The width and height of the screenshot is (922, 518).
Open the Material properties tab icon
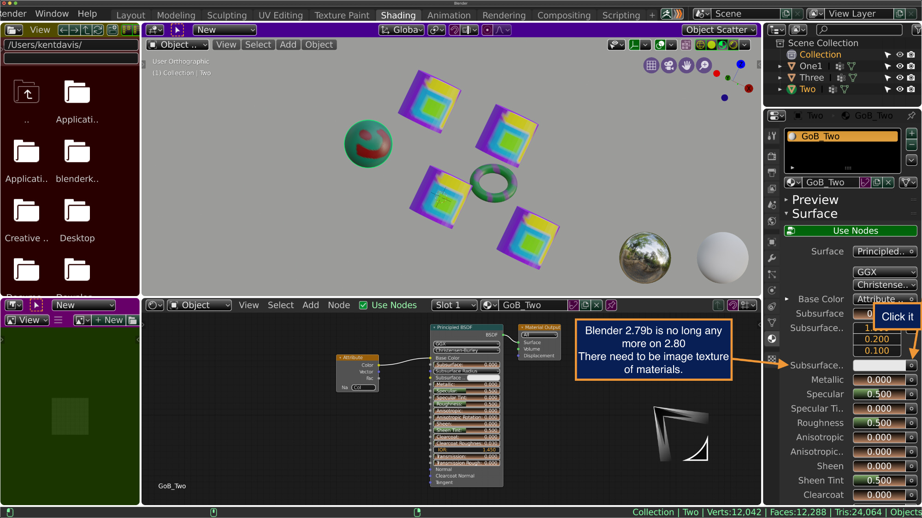click(772, 339)
